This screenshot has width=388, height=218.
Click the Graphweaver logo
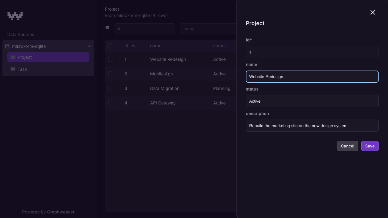coord(15,16)
